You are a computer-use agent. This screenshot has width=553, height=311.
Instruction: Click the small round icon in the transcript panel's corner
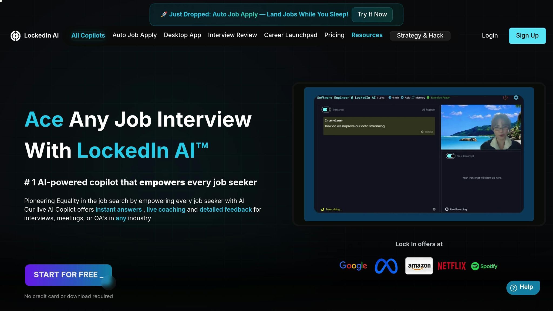click(x=434, y=209)
